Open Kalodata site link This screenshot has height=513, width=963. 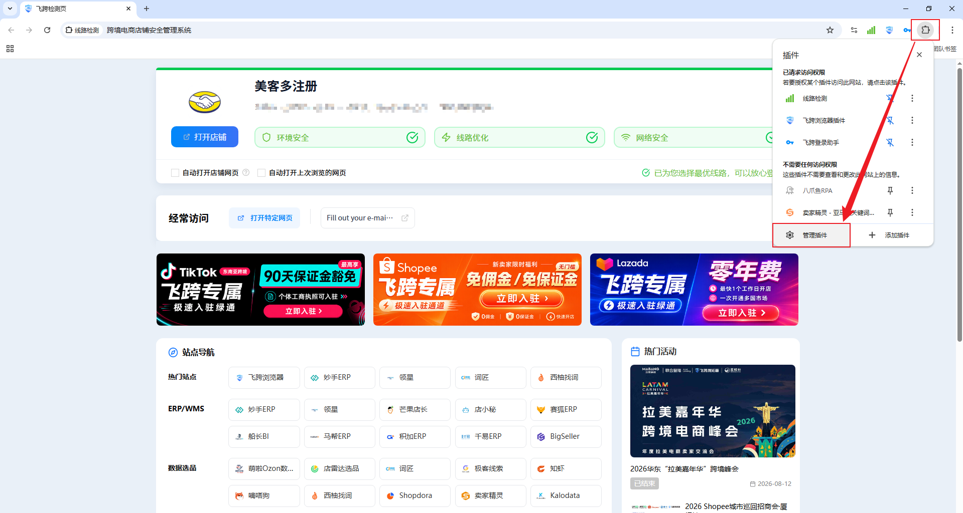566,496
